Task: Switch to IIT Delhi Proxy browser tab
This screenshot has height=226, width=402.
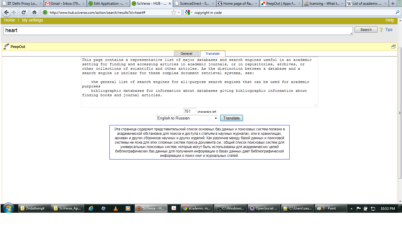Action: 22,4
